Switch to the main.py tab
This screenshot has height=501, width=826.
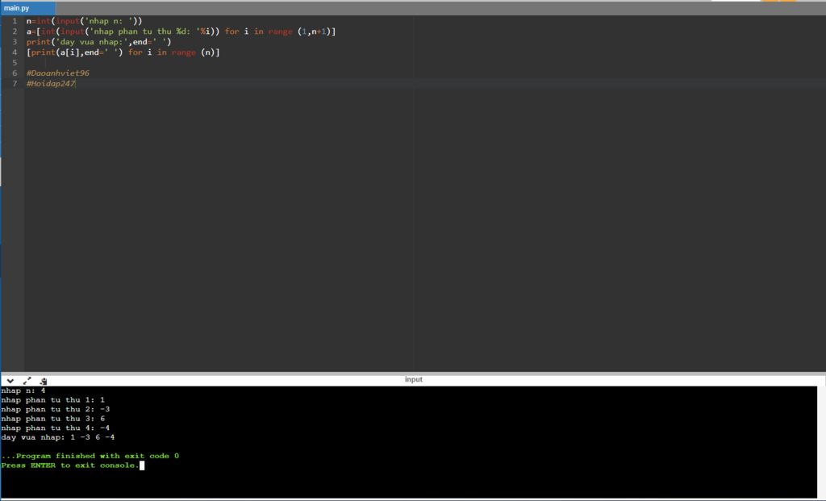tap(27, 8)
